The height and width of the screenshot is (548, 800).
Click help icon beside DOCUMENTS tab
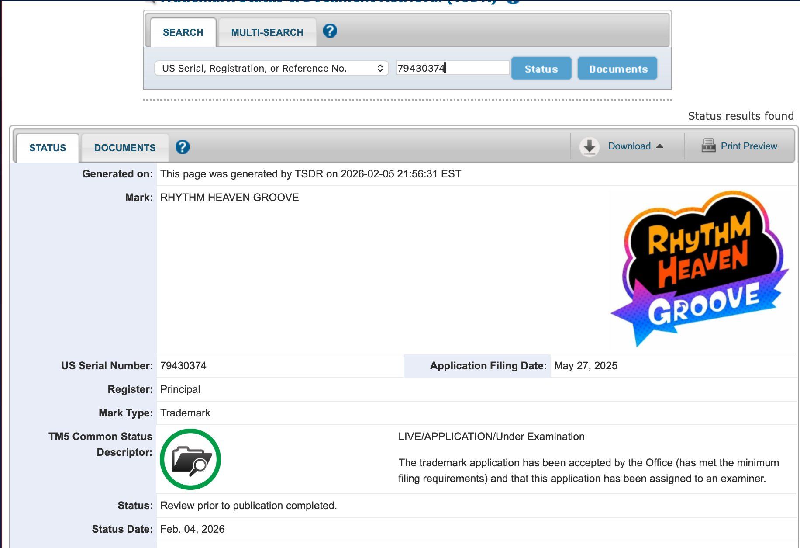pos(182,147)
